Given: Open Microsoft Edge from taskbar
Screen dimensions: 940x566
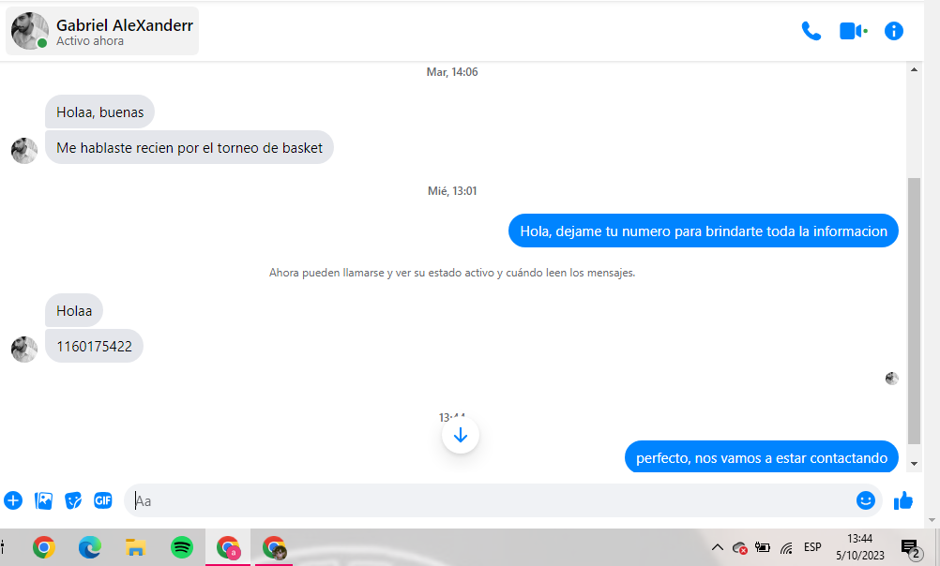Looking at the screenshot, I should point(90,547).
